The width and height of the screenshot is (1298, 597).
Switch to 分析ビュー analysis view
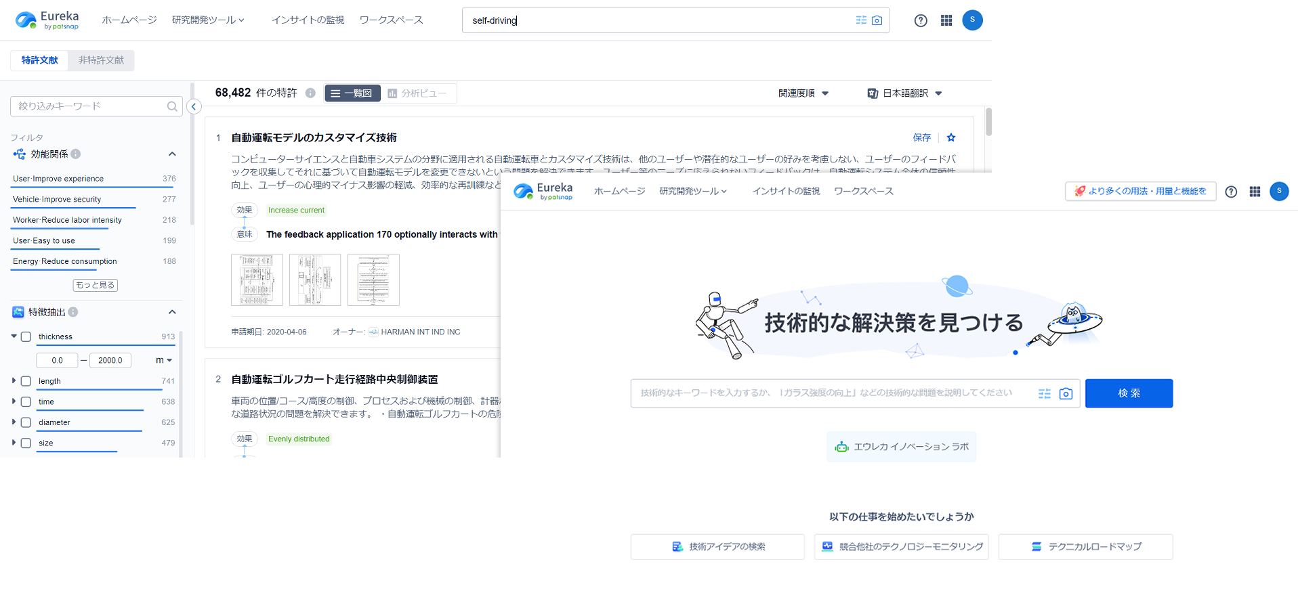(418, 93)
